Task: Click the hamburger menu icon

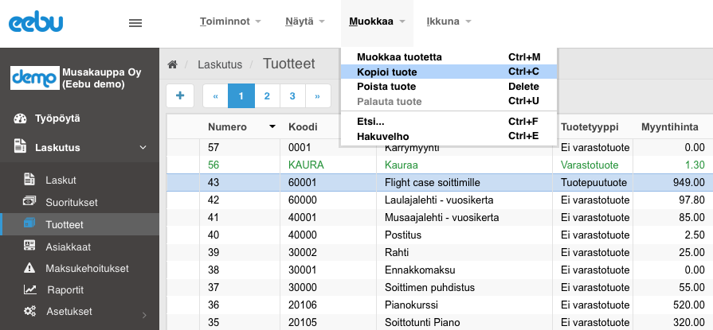Action: (x=135, y=22)
